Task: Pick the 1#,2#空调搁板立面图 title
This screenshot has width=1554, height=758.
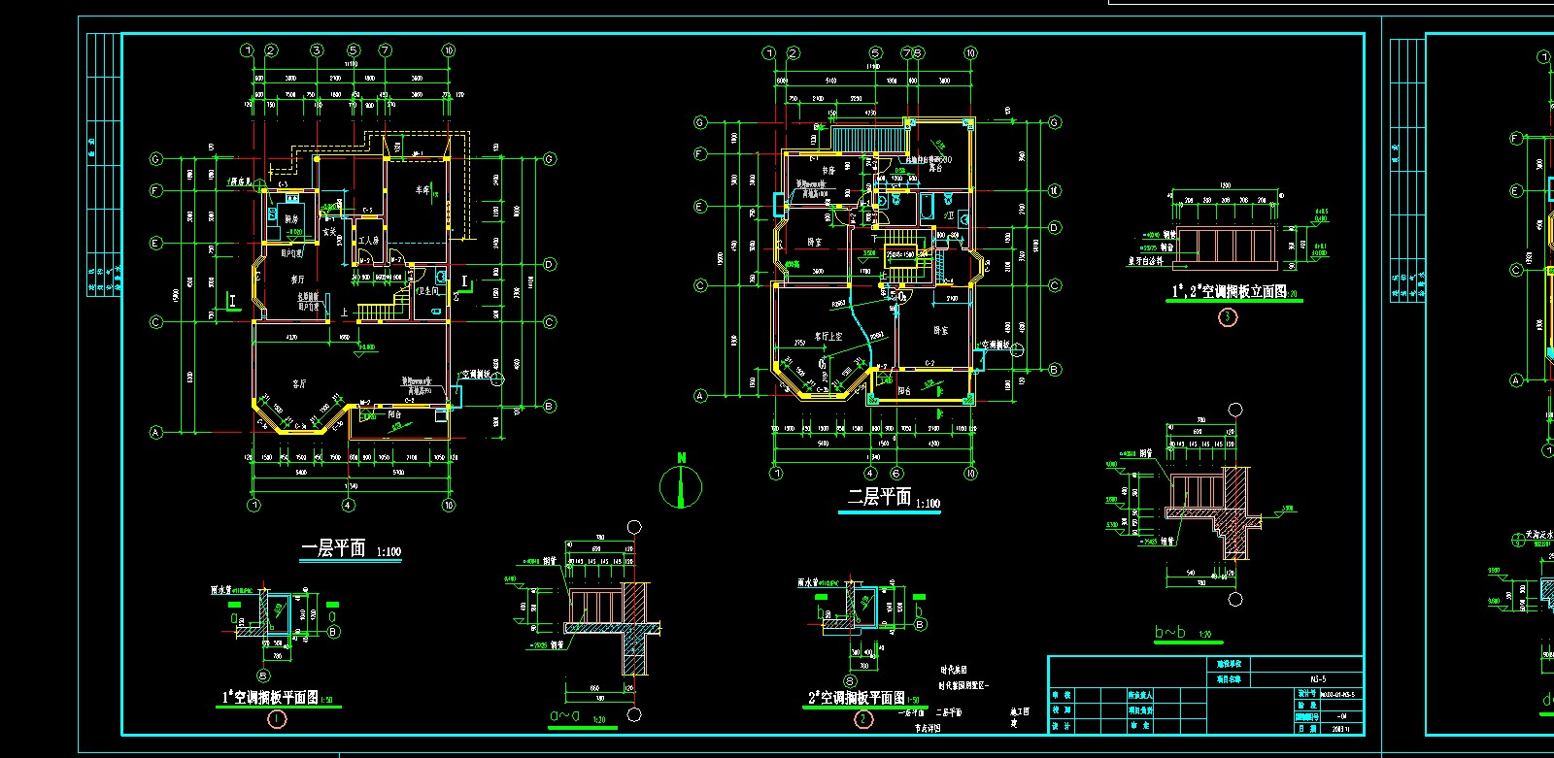Action: click(x=1228, y=291)
